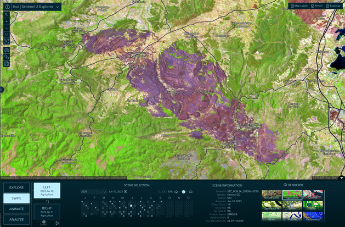
Task: Click the cloud cover slider handle
Action: [183, 192]
